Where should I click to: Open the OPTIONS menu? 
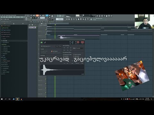[x=18, y=17]
